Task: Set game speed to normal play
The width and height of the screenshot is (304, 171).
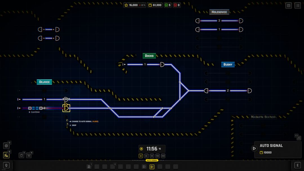Action: point(146,156)
